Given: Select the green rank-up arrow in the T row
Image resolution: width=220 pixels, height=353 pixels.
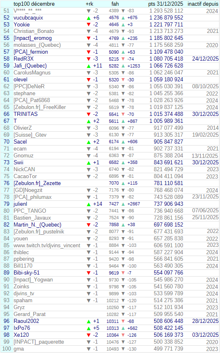Looking at the screenshot, I should 89,122.
